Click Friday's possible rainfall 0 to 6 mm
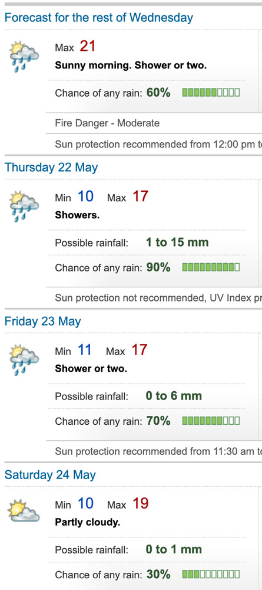 174,395
